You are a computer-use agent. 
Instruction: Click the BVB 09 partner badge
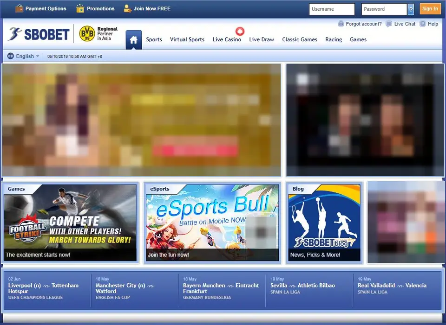[87, 33]
